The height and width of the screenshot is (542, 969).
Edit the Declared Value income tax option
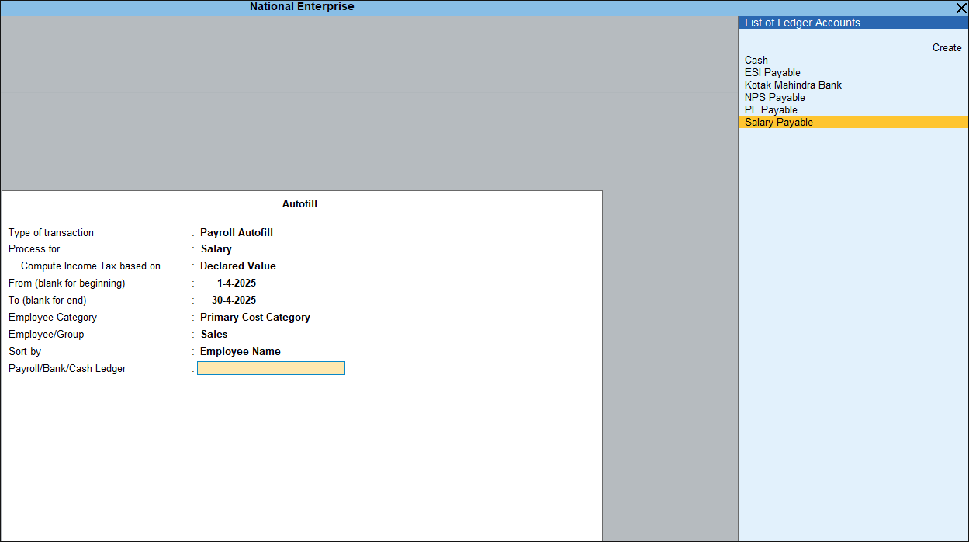pyautogui.click(x=238, y=266)
